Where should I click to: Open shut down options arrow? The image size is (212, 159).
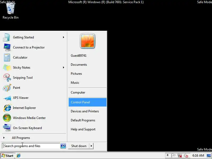91,146
